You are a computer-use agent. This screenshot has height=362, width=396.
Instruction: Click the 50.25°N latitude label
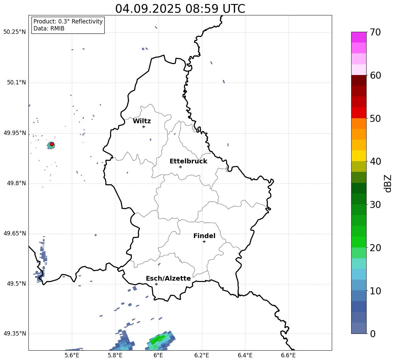[x=14, y=32]
